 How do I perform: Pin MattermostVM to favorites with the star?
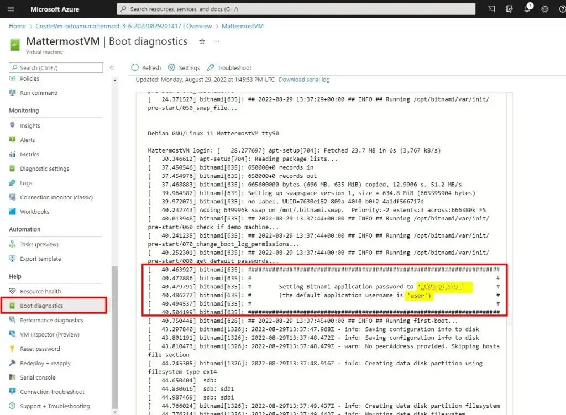[202, 41]
